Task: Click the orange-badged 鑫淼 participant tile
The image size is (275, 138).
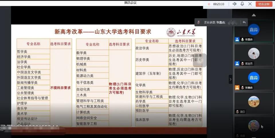Action: tap(254, 78)
